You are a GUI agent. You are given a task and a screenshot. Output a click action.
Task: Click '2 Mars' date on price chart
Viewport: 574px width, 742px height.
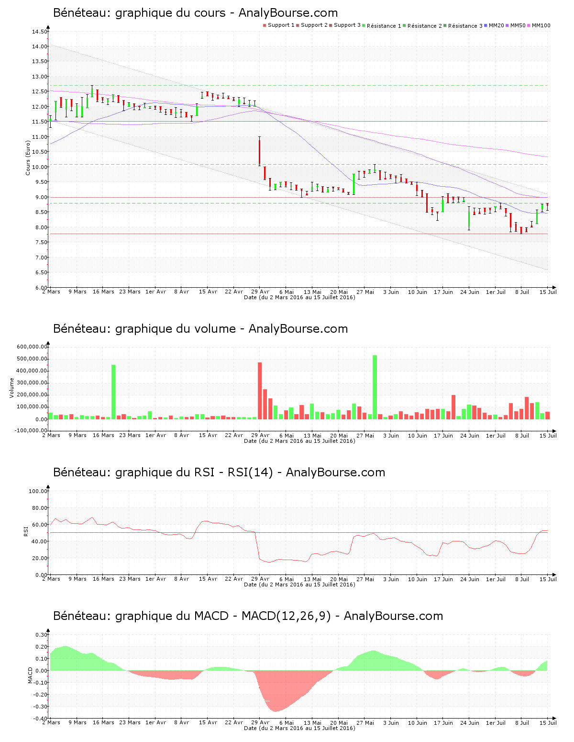51,292
